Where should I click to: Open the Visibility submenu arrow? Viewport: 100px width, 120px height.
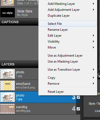pyautogui.click(x=94, y=42)
